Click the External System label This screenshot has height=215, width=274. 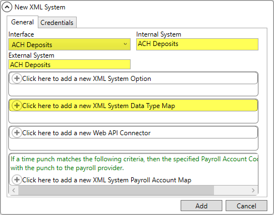pos(31,55)
